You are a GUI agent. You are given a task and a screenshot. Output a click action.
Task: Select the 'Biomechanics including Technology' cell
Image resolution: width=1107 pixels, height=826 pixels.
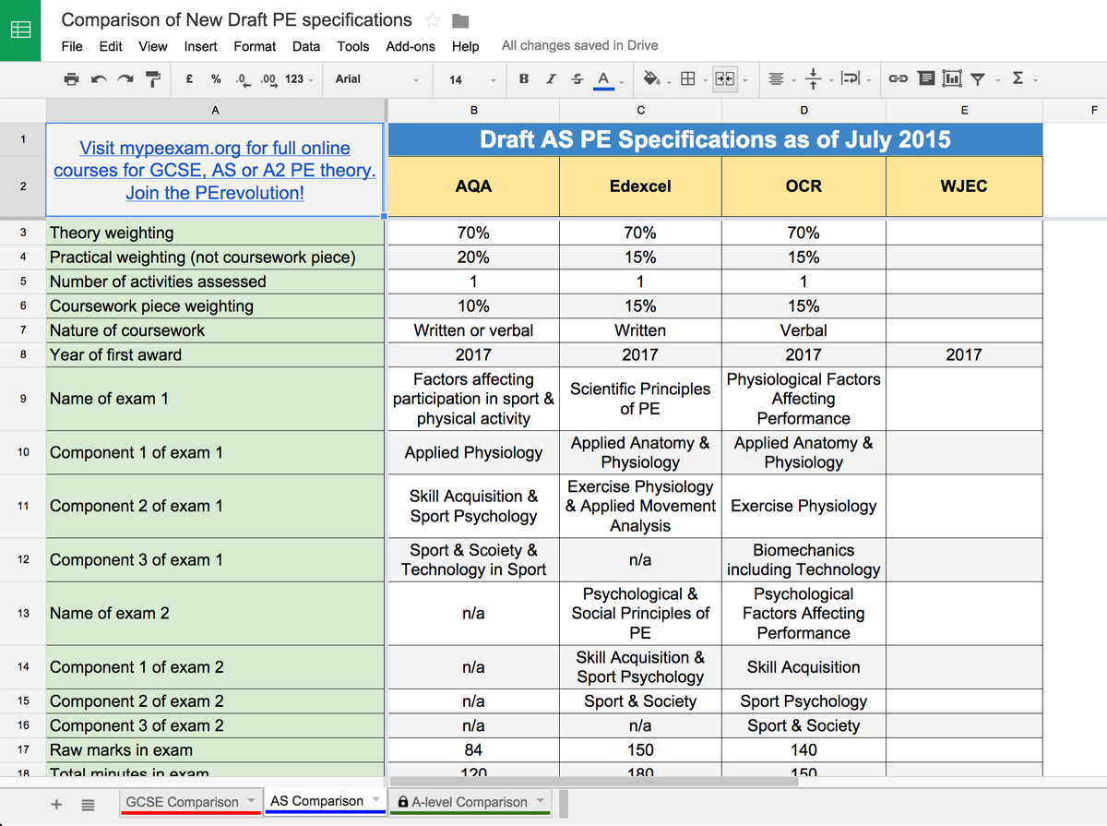[803, 560]
